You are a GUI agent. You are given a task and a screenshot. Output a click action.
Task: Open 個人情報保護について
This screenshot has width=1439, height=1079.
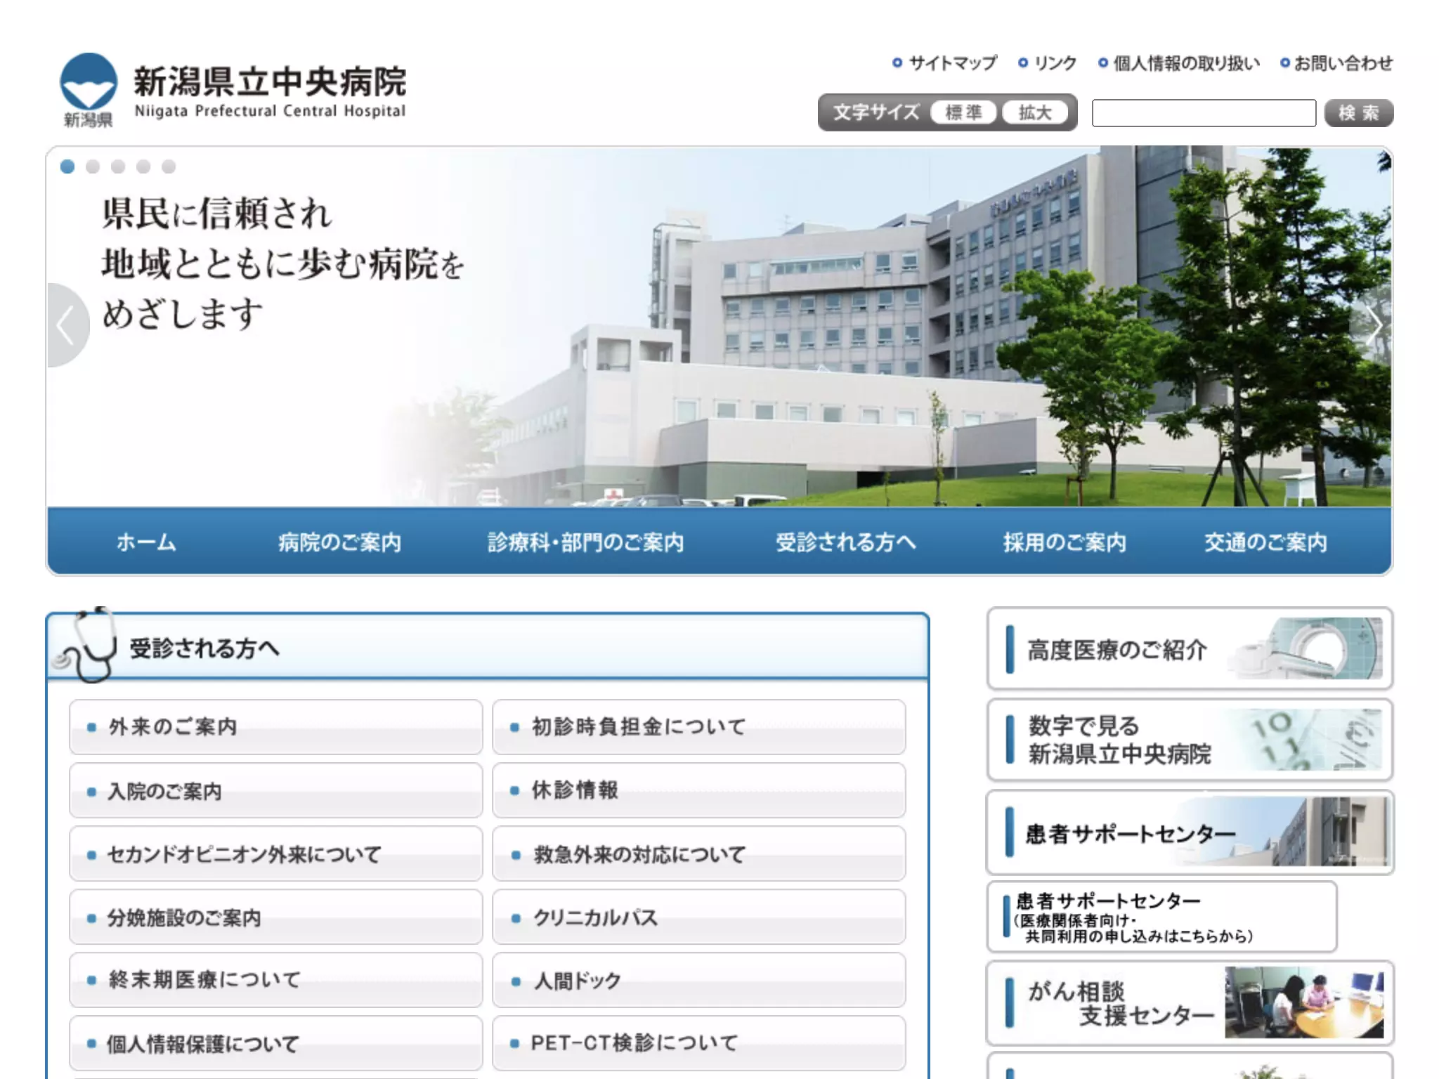[275, 1043]
